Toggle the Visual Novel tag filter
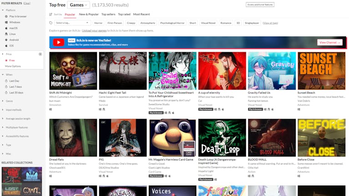 [208, 23]
